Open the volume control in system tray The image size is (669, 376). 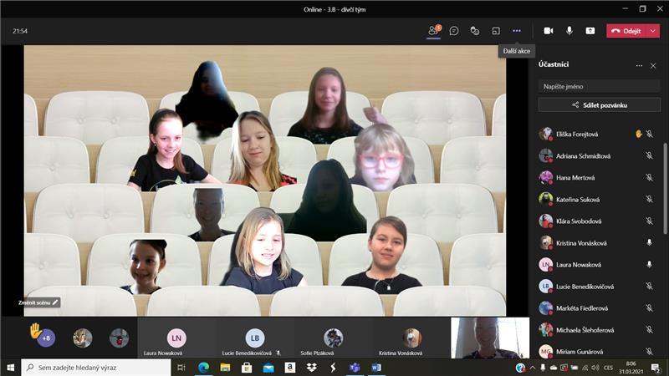point(595,368)
